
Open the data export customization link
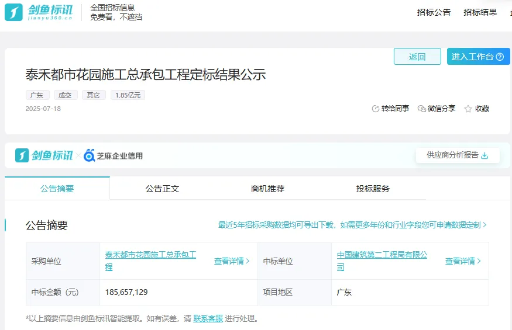coord(352,225)
